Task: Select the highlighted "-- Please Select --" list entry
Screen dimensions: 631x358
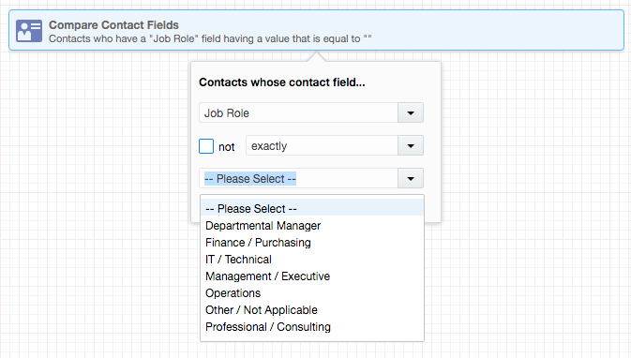Action: (x=312, y=208)
